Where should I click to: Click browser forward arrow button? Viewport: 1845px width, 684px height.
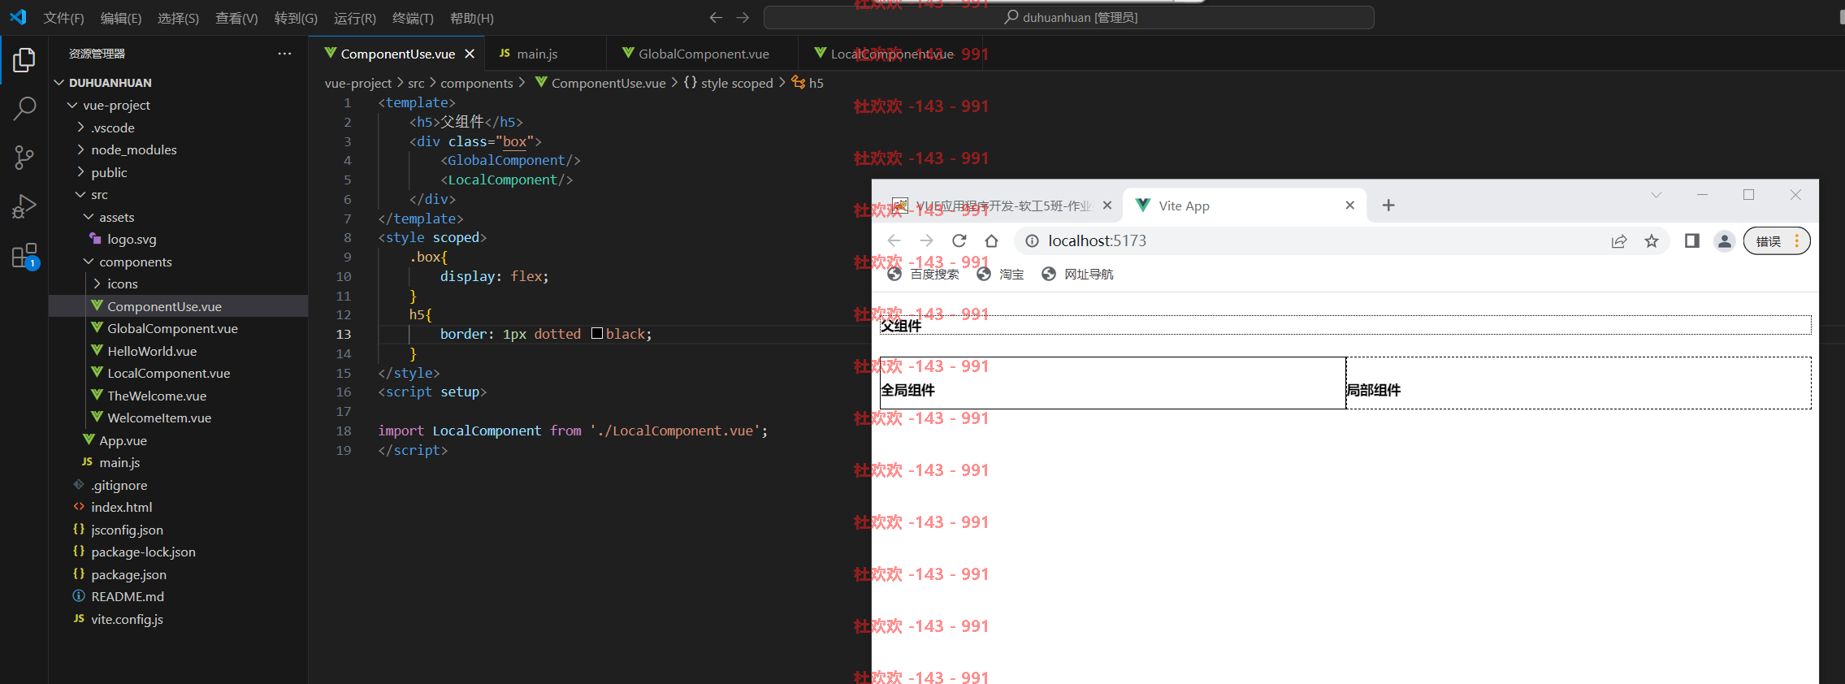(926, 240)
